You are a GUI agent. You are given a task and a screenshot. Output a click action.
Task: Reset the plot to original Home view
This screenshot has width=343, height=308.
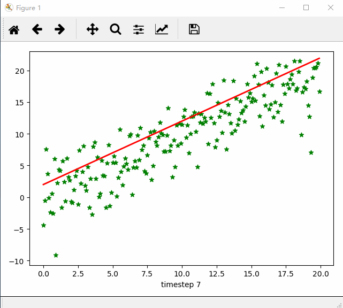pyautogui.click(x=14, y=29)
